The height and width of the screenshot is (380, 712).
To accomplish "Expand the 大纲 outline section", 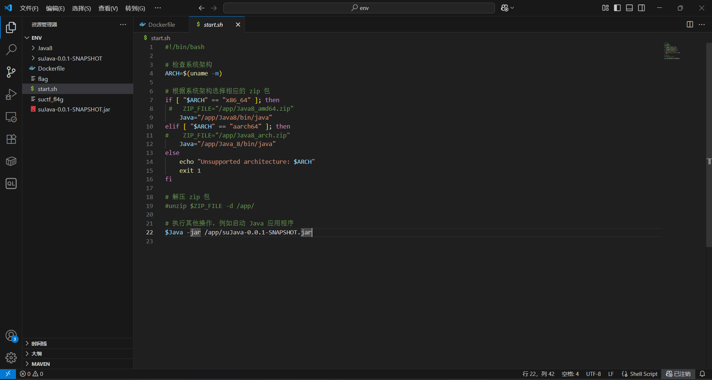I will click(x=78, y=354).
